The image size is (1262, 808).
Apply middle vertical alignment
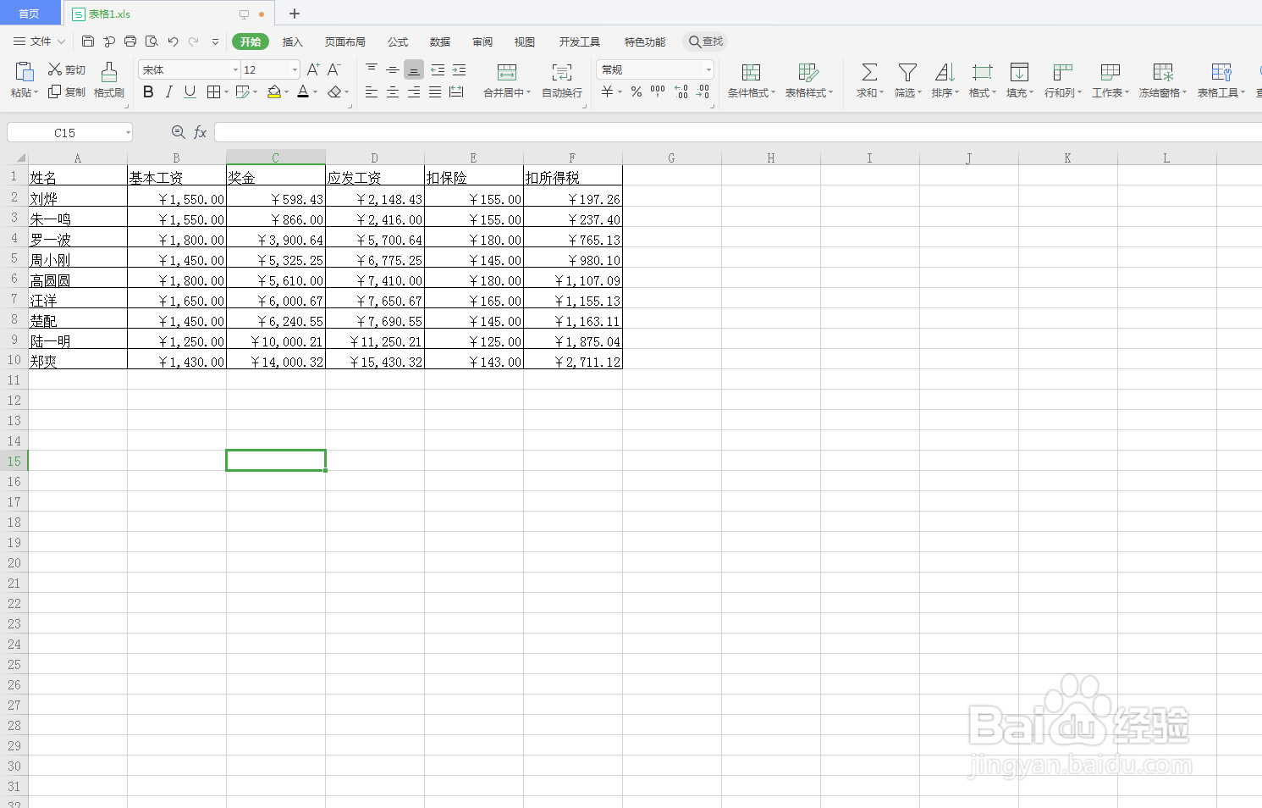393,69
